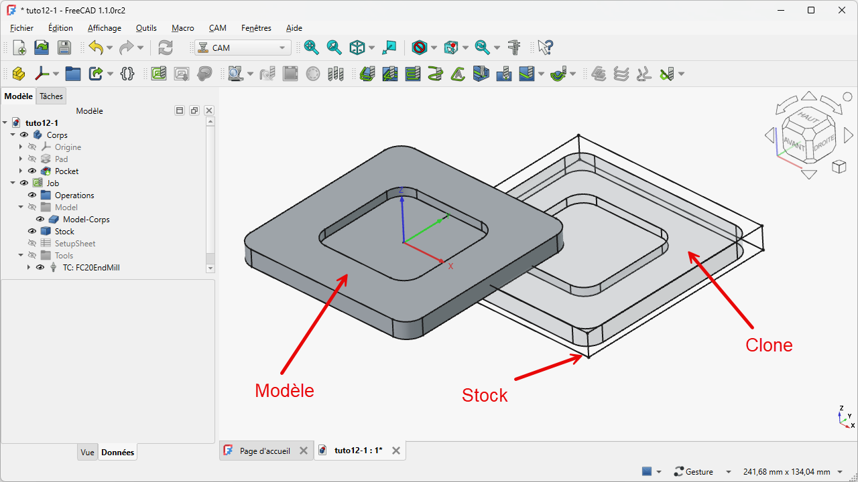Click the Refresh recompute icon
This screenshot has height=482, width=858.
(165, 48)
